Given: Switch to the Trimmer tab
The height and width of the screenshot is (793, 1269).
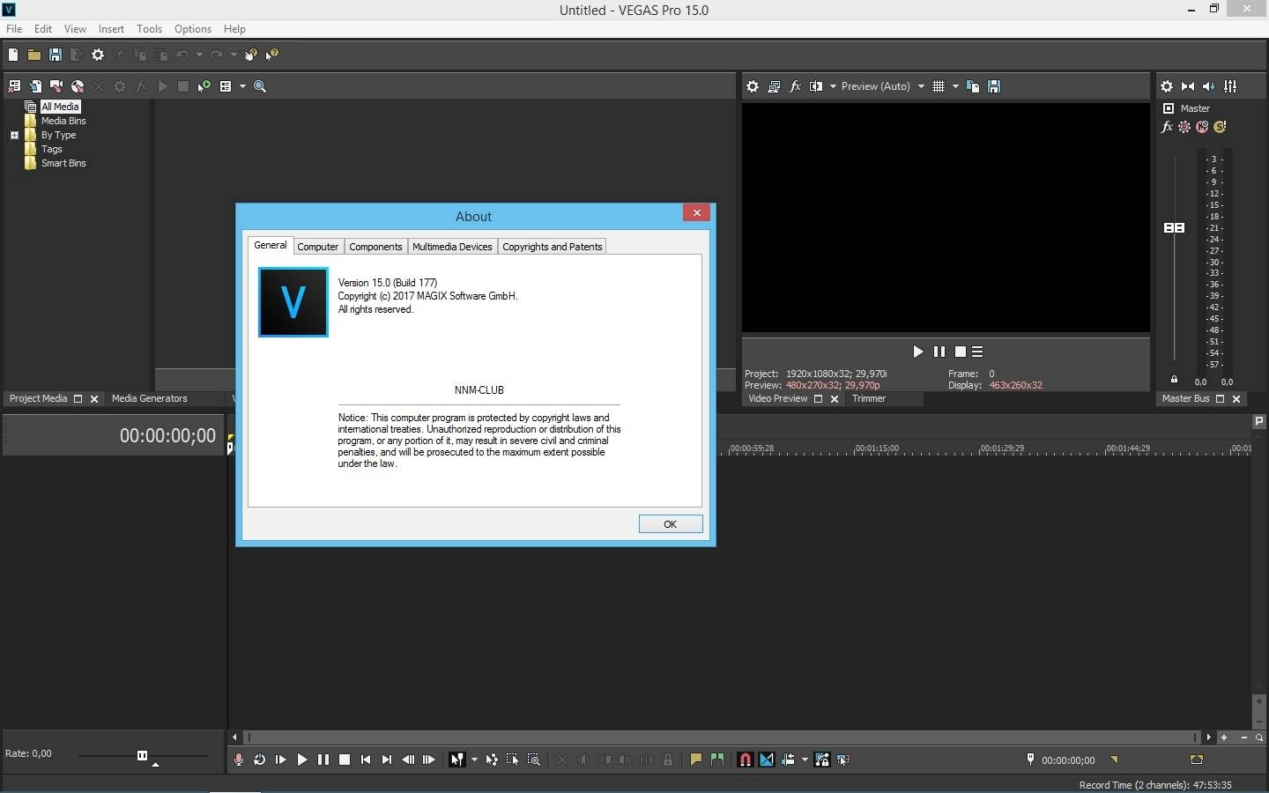Looking at the screenshot, I should [869, 399].
